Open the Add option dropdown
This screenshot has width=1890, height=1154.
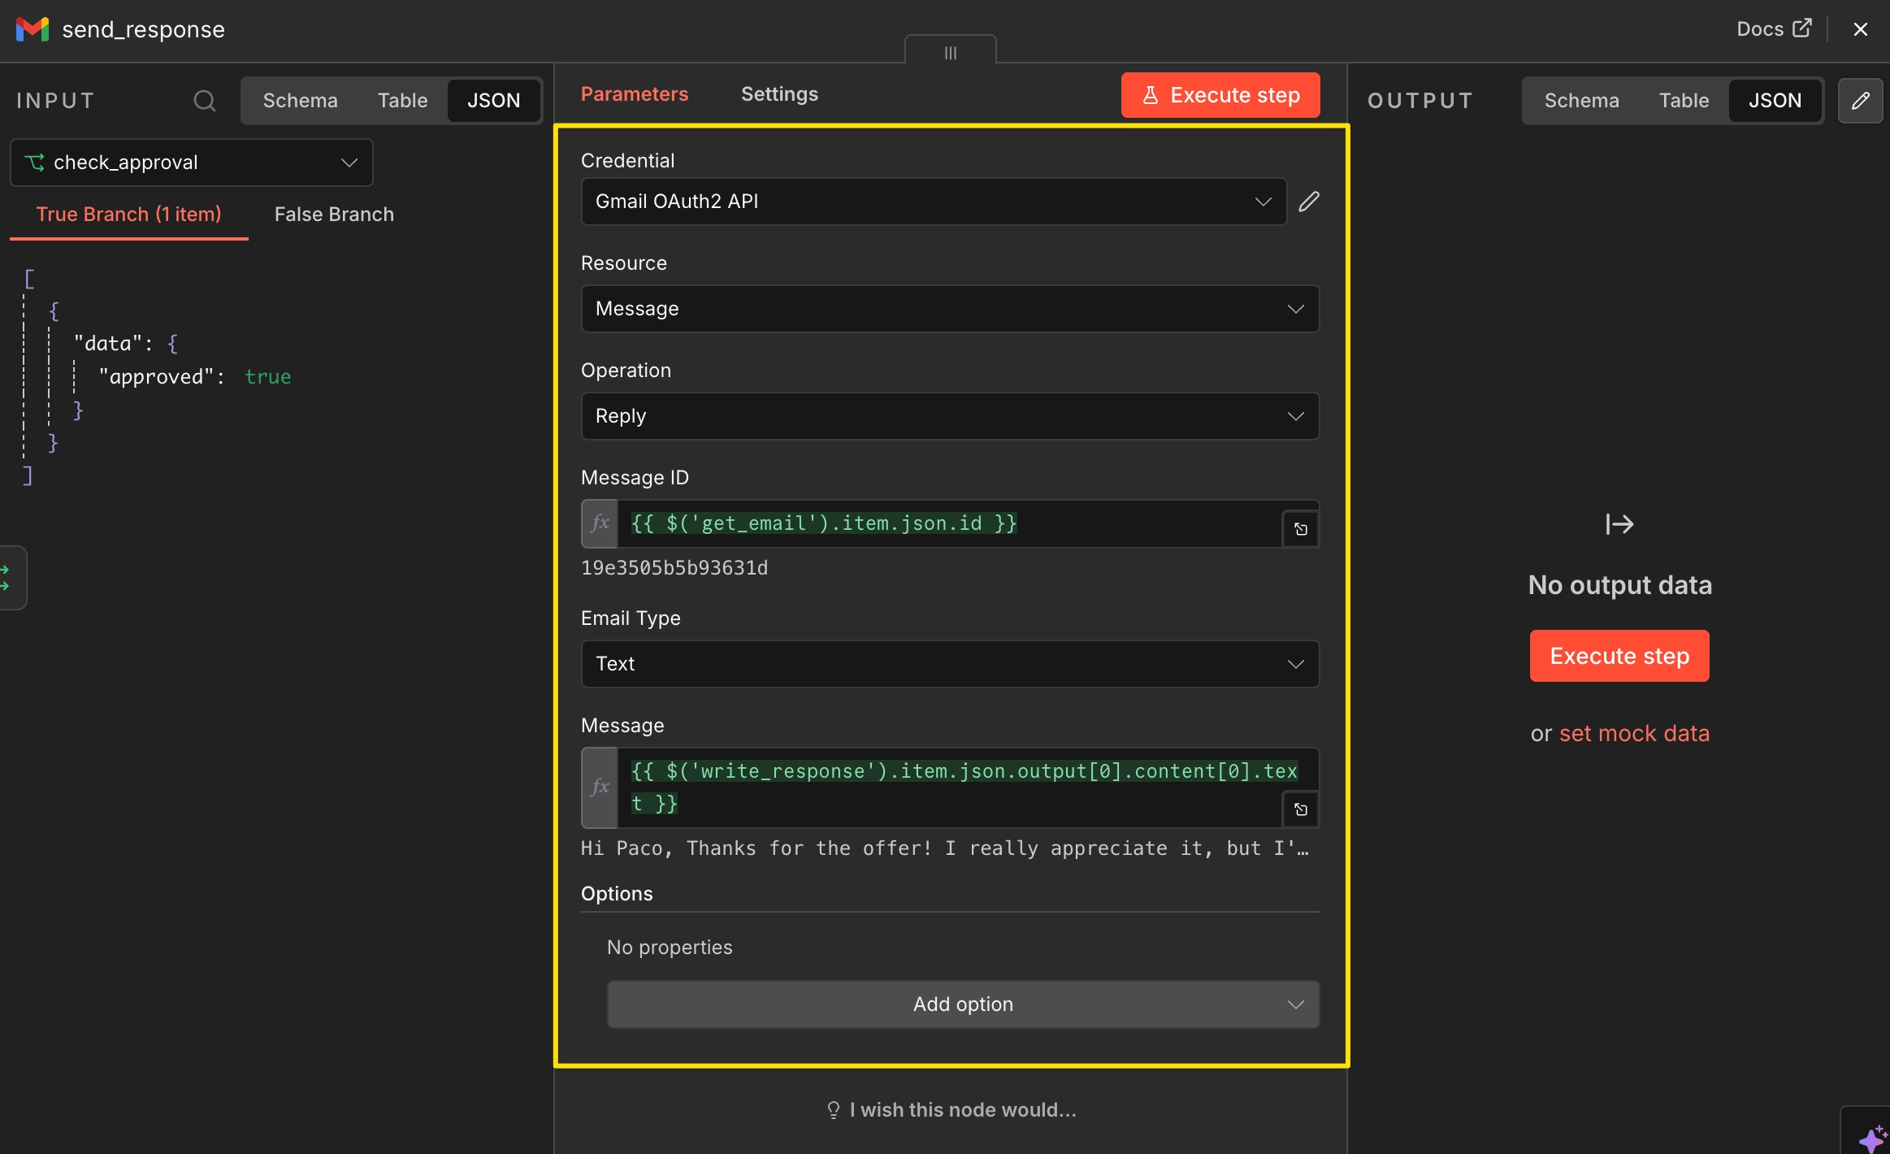point(963,1004)
